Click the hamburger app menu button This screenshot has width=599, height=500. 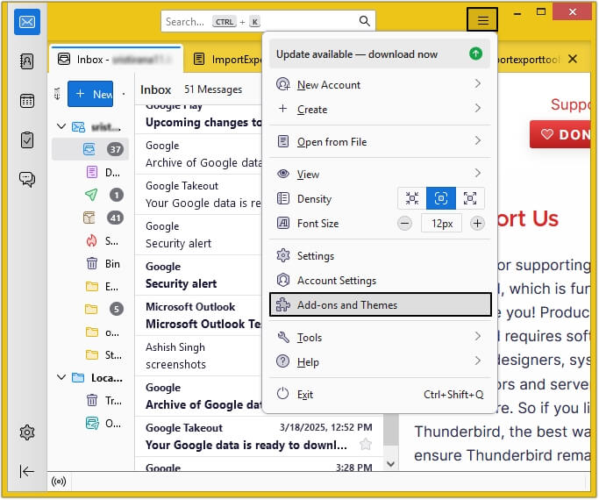click(x=482, y=20)
